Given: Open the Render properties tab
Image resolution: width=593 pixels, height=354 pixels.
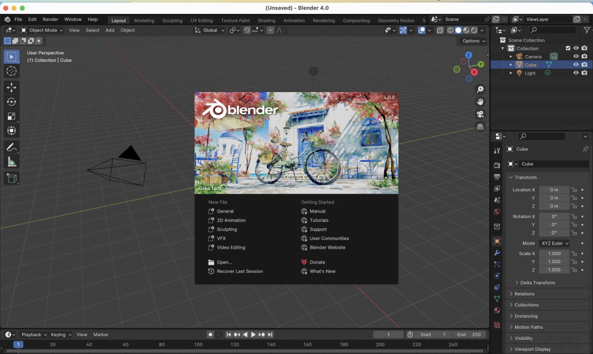Looking at the screenshot, I should (x=497, y=165).
